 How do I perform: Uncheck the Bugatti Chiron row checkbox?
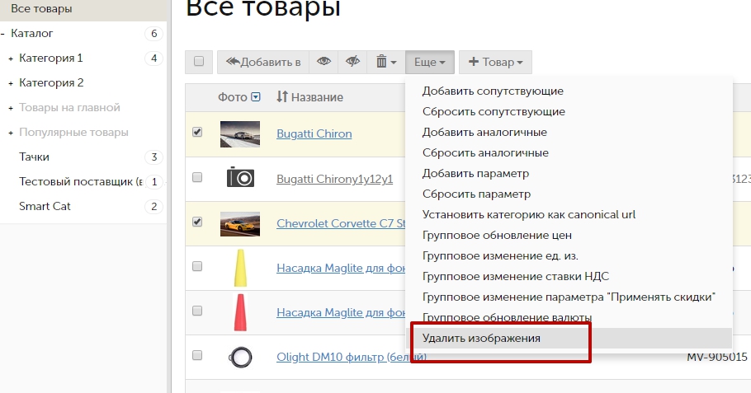coord(197,132)
